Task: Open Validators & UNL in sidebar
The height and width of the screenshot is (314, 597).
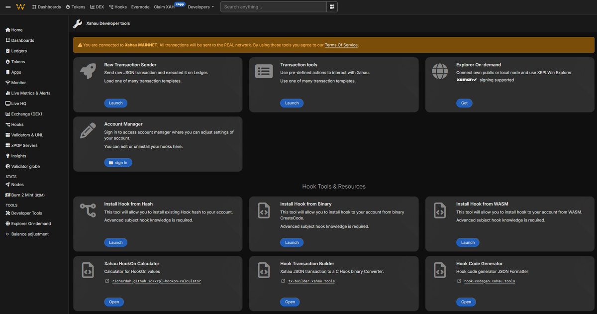Action: point(24,135)
